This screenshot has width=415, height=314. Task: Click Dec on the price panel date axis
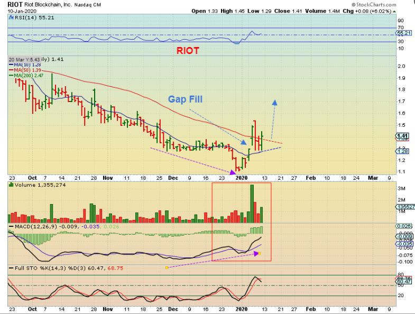click(x=173, y=178)
